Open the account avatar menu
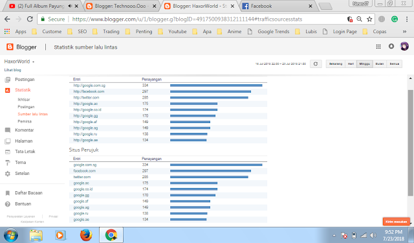The height and width of the screenshot is (243, 414). point(404,46)
